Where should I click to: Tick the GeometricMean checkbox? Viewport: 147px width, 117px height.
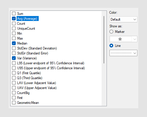pos(14,103)
